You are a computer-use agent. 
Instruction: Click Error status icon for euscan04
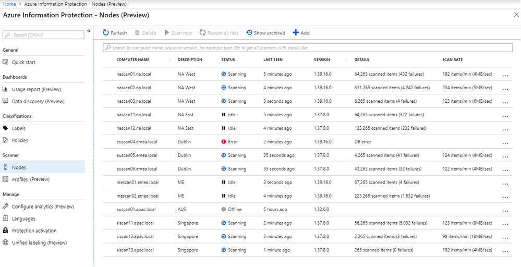[x=224, y=142]
